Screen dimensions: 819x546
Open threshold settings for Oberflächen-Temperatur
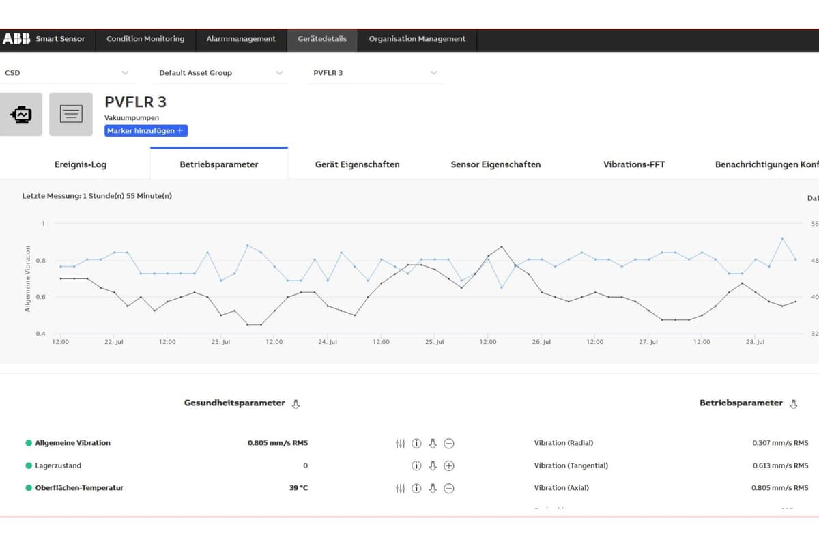point(401,489)
